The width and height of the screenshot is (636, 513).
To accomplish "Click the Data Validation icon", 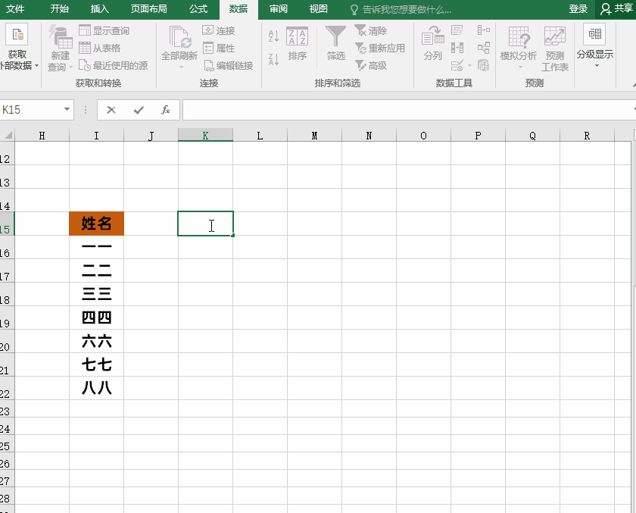I will 457,65.
